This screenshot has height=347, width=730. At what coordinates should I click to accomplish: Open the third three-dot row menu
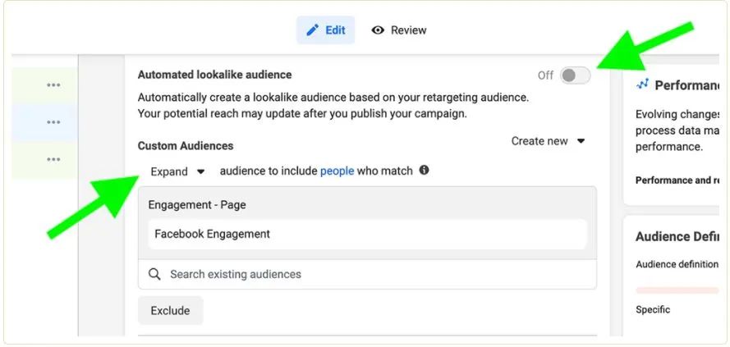(x=53, y=159)
